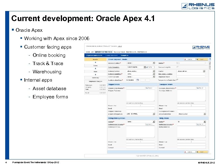Image resolution: width=220 pixels, height=165 pixels.
Task: Click the Logout link
Action: pos(120,46)
